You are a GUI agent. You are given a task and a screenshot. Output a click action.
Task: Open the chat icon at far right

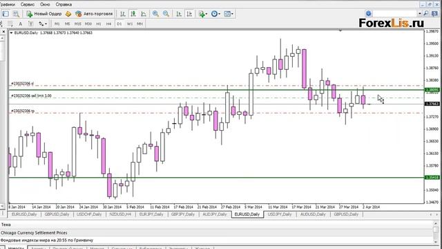tap(434, 13)
